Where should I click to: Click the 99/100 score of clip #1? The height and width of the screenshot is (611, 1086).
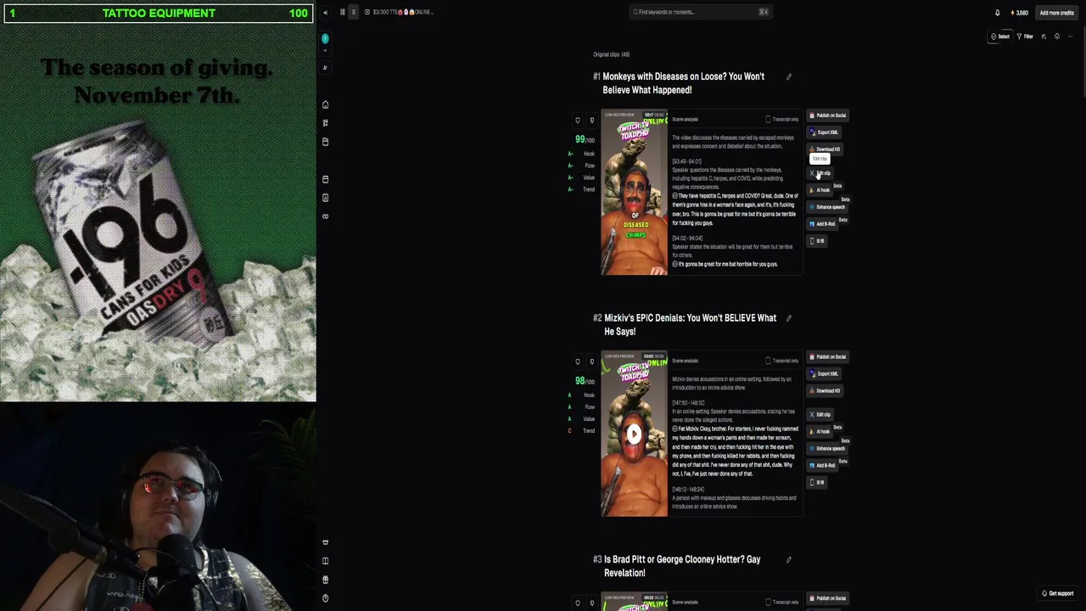click(x=585, y=140)
